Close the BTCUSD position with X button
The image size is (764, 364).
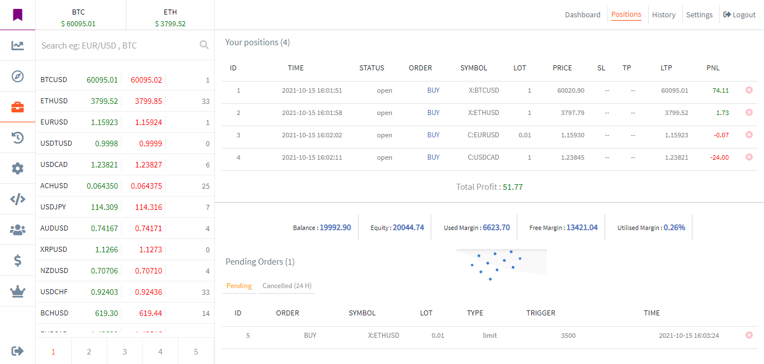coord(749,90)
